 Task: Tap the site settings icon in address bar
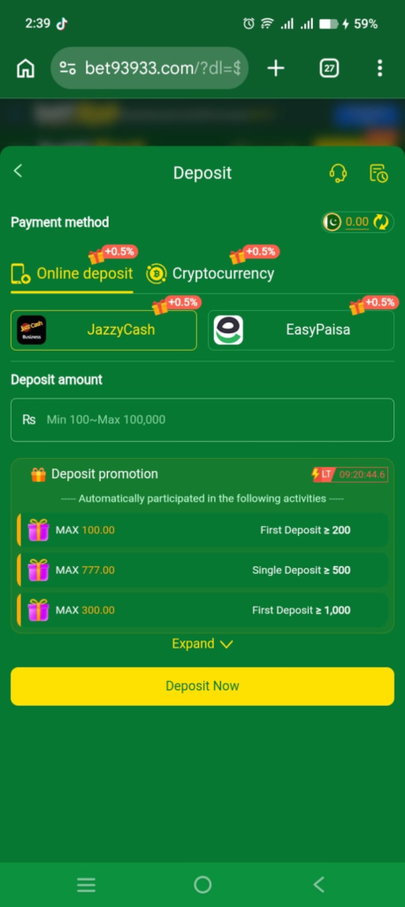coord(68,68)
